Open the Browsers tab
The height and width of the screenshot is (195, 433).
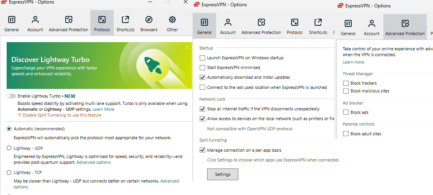(x=149, y=24)
